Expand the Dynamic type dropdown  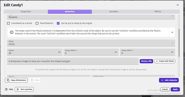(91, 17)
